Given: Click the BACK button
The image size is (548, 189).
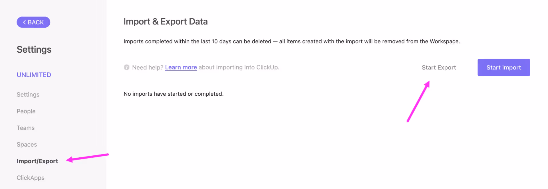Looking at the screenshot, I should pos(33,22).
